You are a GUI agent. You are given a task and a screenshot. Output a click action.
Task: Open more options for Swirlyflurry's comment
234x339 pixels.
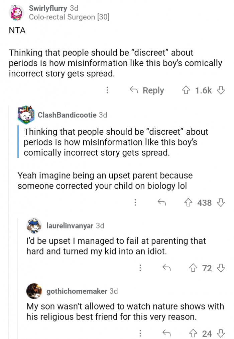click(107, 90)
